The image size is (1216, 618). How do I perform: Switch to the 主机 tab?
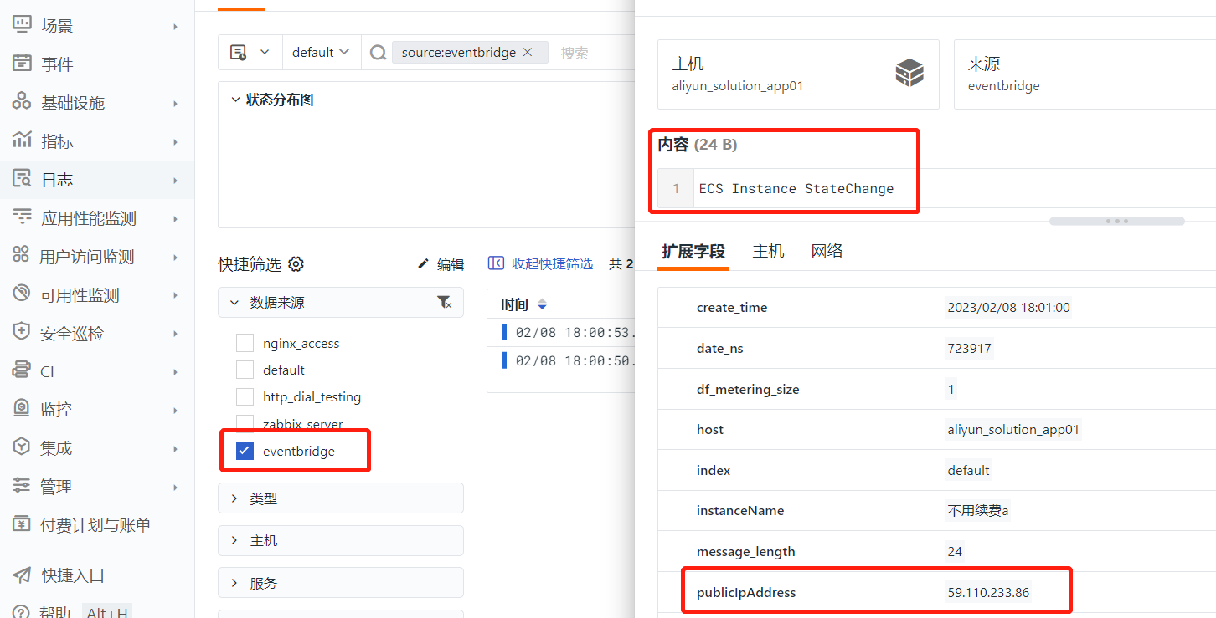768,251
